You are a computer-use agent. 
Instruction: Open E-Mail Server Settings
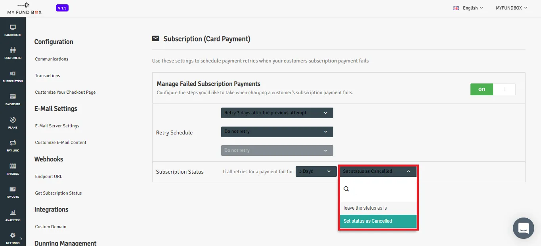(57, 126)
